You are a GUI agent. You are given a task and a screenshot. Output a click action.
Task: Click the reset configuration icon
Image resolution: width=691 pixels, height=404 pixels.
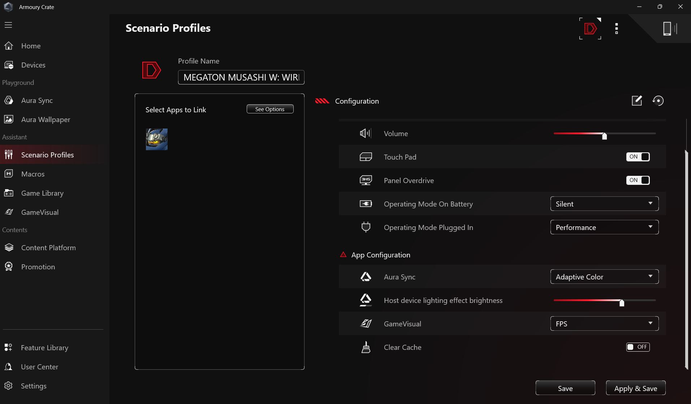[x=658, y=101]
